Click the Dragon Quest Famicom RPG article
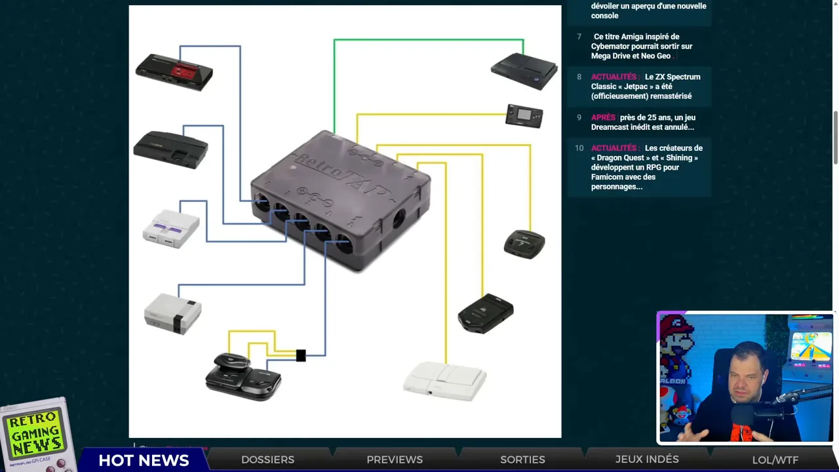Viewport: 839px width, 472px height. [x=644, y=167]
